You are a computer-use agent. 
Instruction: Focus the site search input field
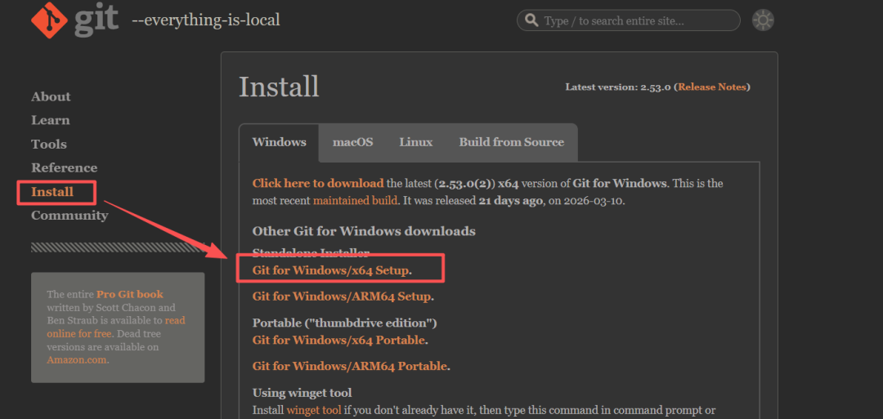[x=629, y=20]
